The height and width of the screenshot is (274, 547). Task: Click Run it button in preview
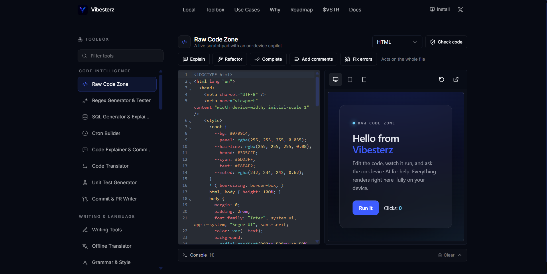[x=365, y=208]
